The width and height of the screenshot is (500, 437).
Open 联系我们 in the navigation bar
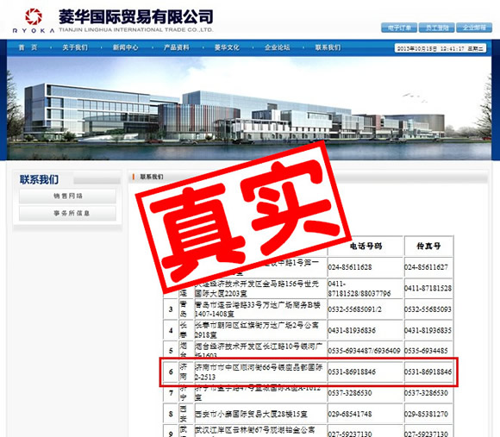pos(328,47)
